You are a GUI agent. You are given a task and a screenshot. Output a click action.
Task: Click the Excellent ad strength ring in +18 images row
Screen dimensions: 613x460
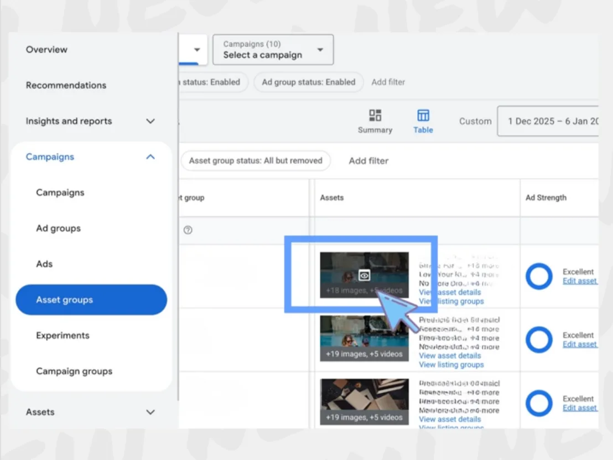pos(539,276)
